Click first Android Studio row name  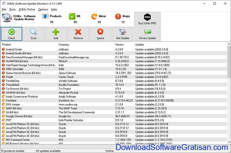click(x=14, y=49)
